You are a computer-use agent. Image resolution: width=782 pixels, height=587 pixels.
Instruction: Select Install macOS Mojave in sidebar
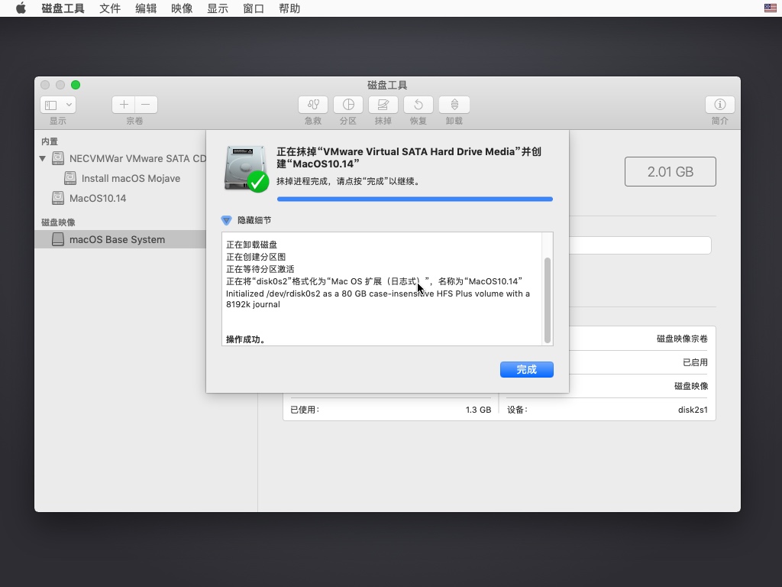(x=131, y=178)
